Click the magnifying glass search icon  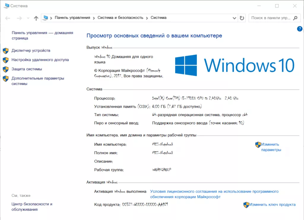pyautogui.click(x=295, y=18)
